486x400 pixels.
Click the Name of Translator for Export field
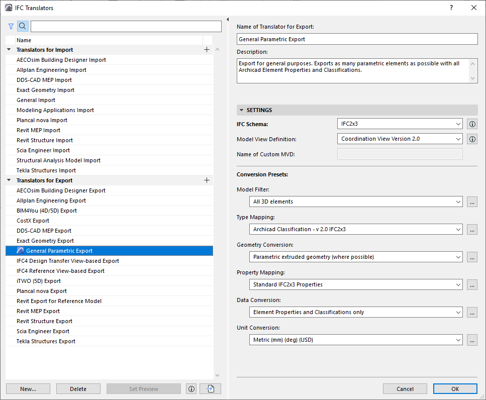pyautogui.click(x=357, y=39)
